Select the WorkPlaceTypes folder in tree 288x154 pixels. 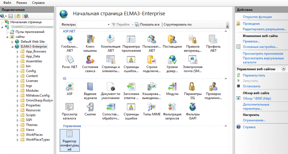point(38,140)
